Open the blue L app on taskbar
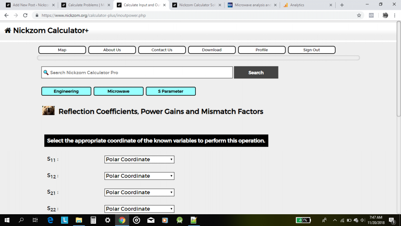The height and width of the screenshot is (226, 401). tap(65, 220)
